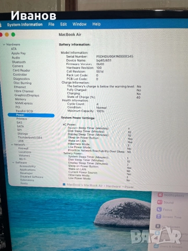Image resolution: width=188 pixels, height=251 pixels.
Task: Select Printers in the sidebar
Action: 21,119
